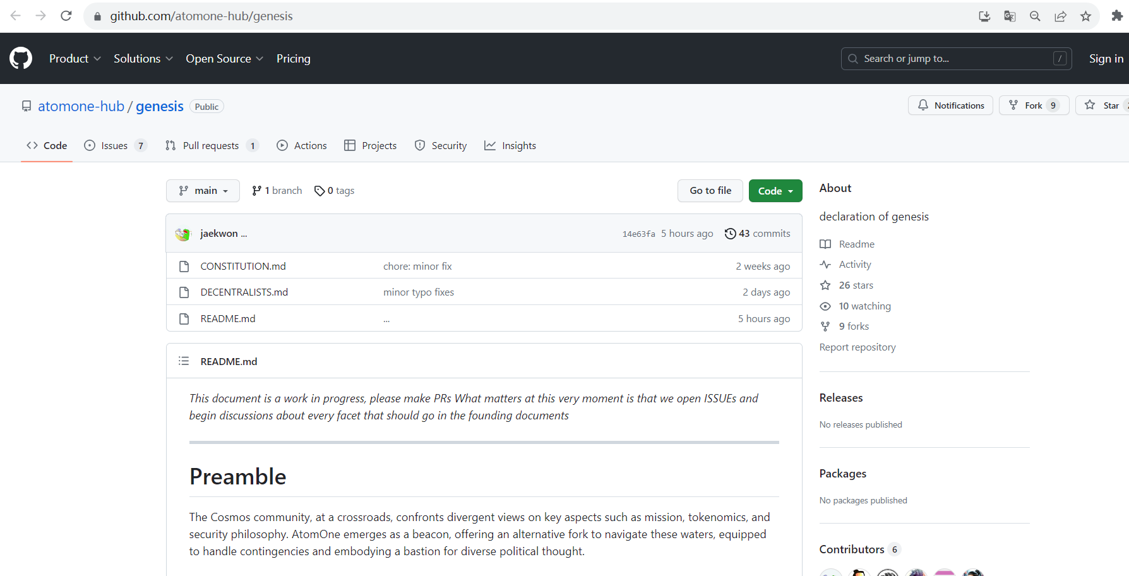
Task: Open the 43 commits history link
Action: [758, 234]
